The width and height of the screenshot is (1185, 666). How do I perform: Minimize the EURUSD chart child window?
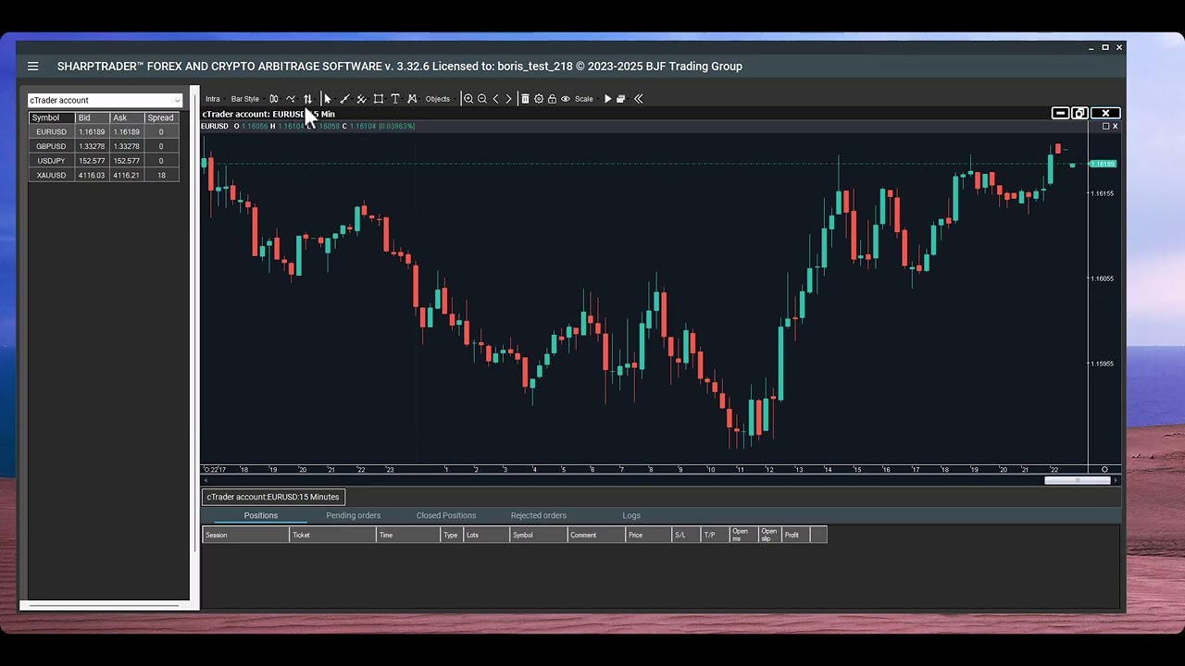[1060, 113]
